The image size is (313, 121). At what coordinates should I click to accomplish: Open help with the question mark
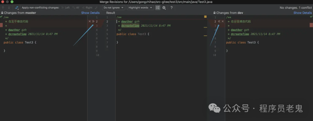pos(172,8)
